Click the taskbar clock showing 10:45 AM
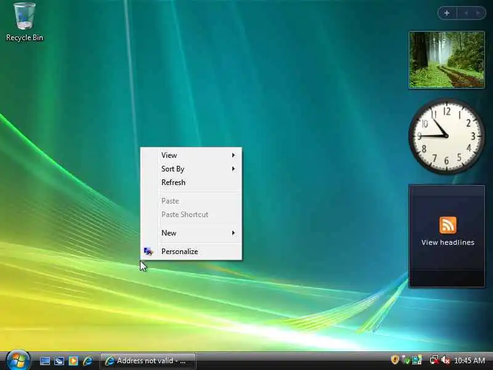The width and height of the screenshot is (493, 370). tap(470, 360)
